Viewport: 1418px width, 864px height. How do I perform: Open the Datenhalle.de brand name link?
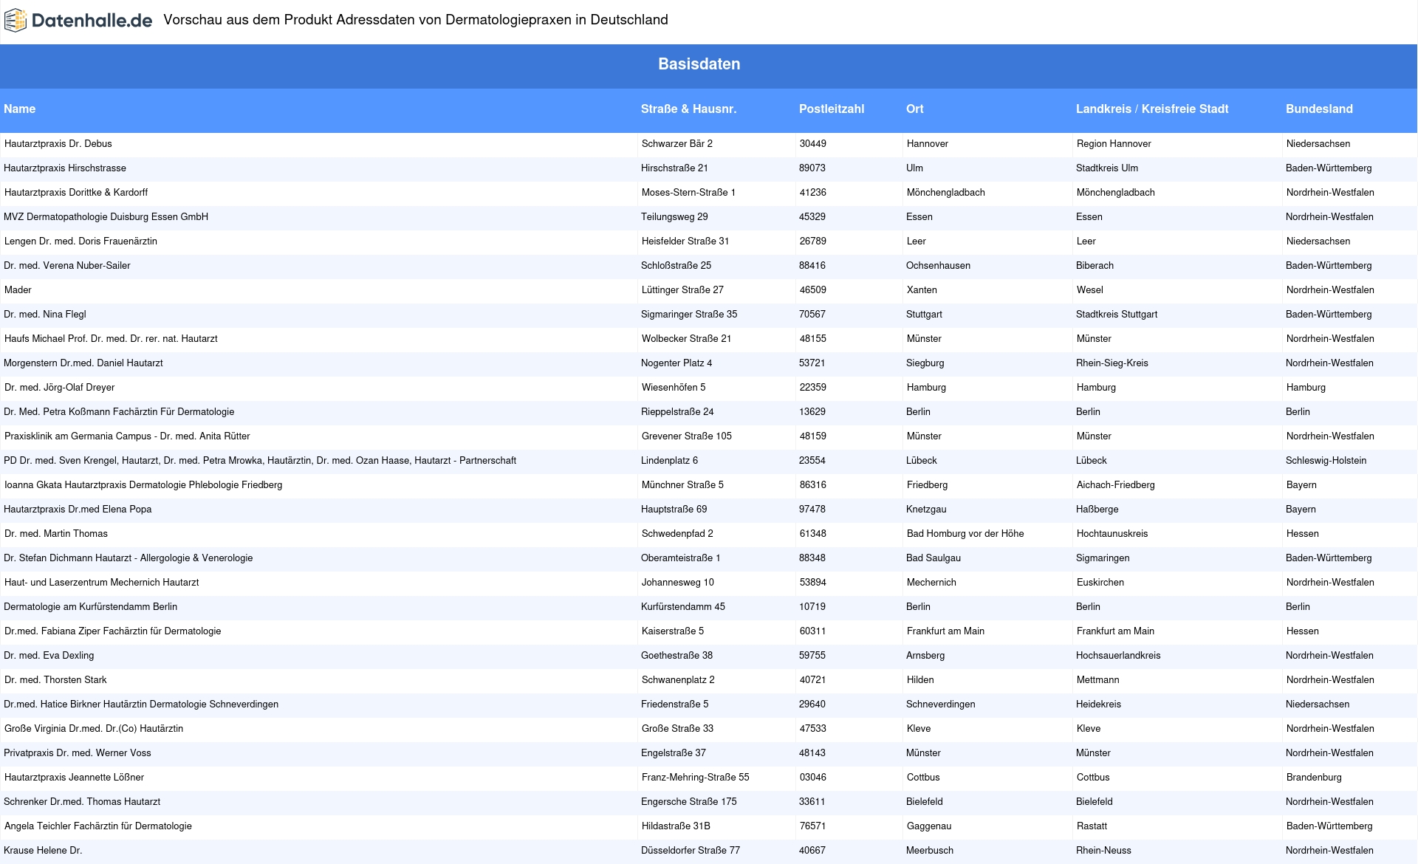click(x=92, y=21)
